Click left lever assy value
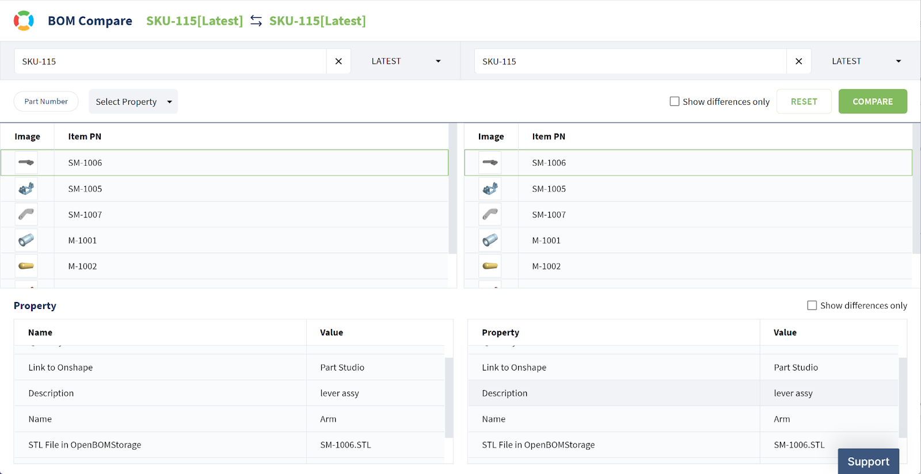921x474 pixels. pyautogui.click(x=340, y=393)
